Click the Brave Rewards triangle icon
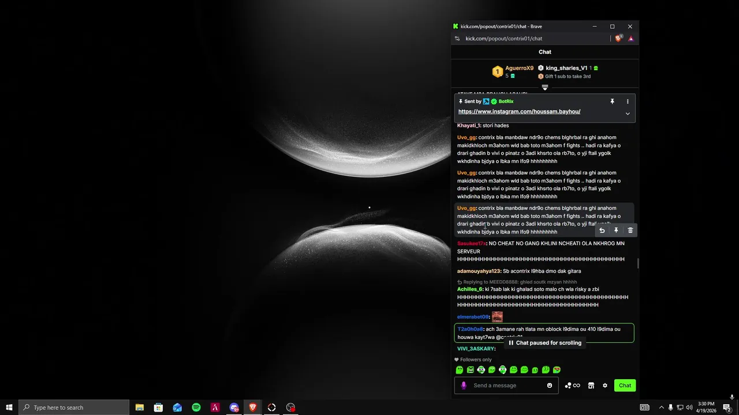This screenshot has height=415, width=739. click(631, 39)
